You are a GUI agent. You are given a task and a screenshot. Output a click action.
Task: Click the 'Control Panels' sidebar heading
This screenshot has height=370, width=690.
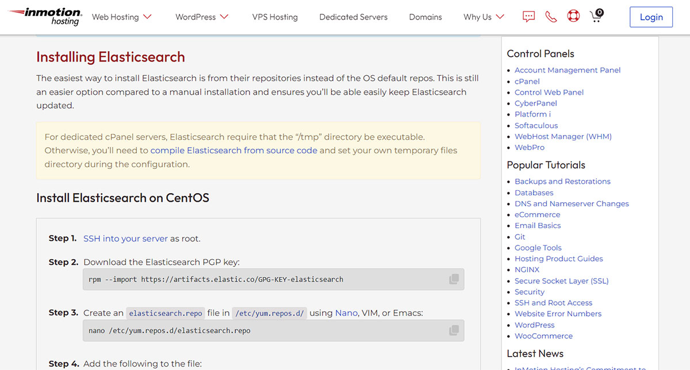pyautogui.click(x=540, y=54)
